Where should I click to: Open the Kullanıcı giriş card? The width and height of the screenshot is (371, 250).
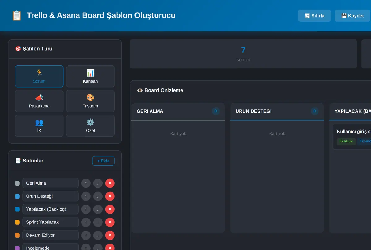pyautogui.click(x=352, y=137)
